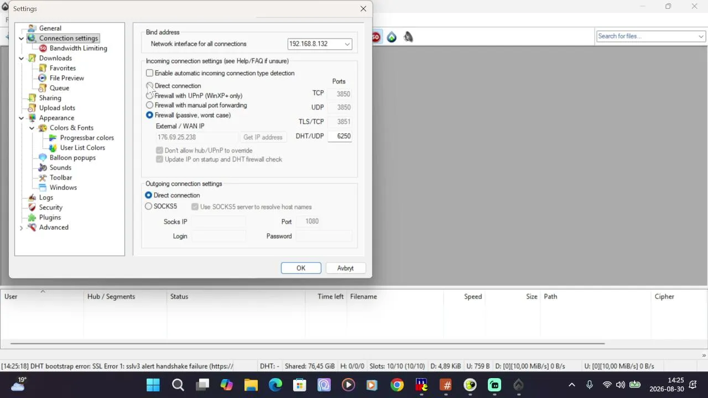
Task: Click the Progressbar colors icon
Action: point(53,138)
